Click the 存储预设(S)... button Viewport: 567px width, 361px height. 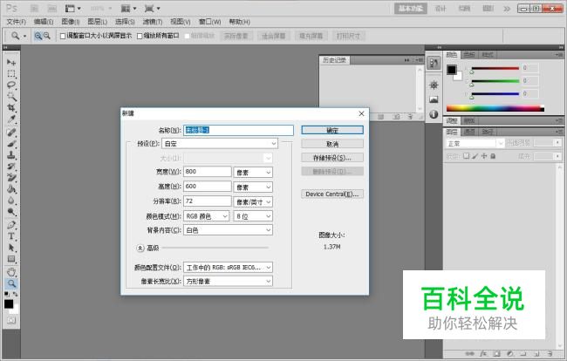[332, 158]
